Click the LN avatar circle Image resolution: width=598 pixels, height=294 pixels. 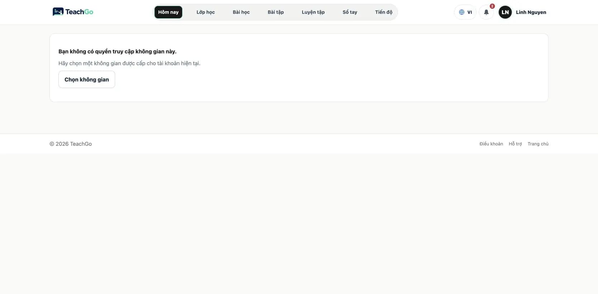[505, 12]
